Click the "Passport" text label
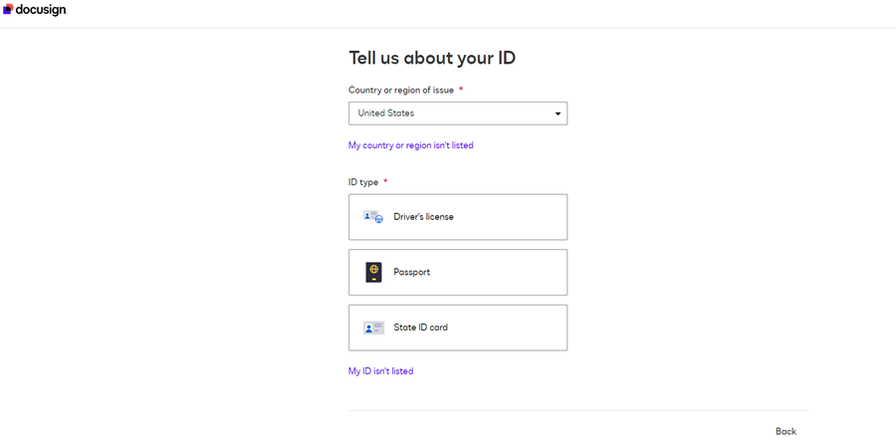This screenshot has width=896, height=447. click(x=412, y=272)
